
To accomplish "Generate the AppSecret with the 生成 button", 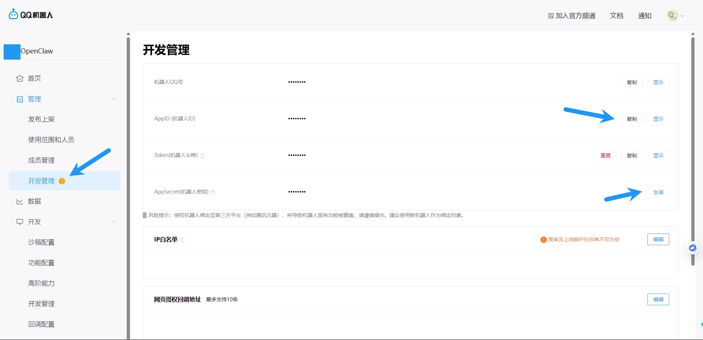I will pos(658,192).
